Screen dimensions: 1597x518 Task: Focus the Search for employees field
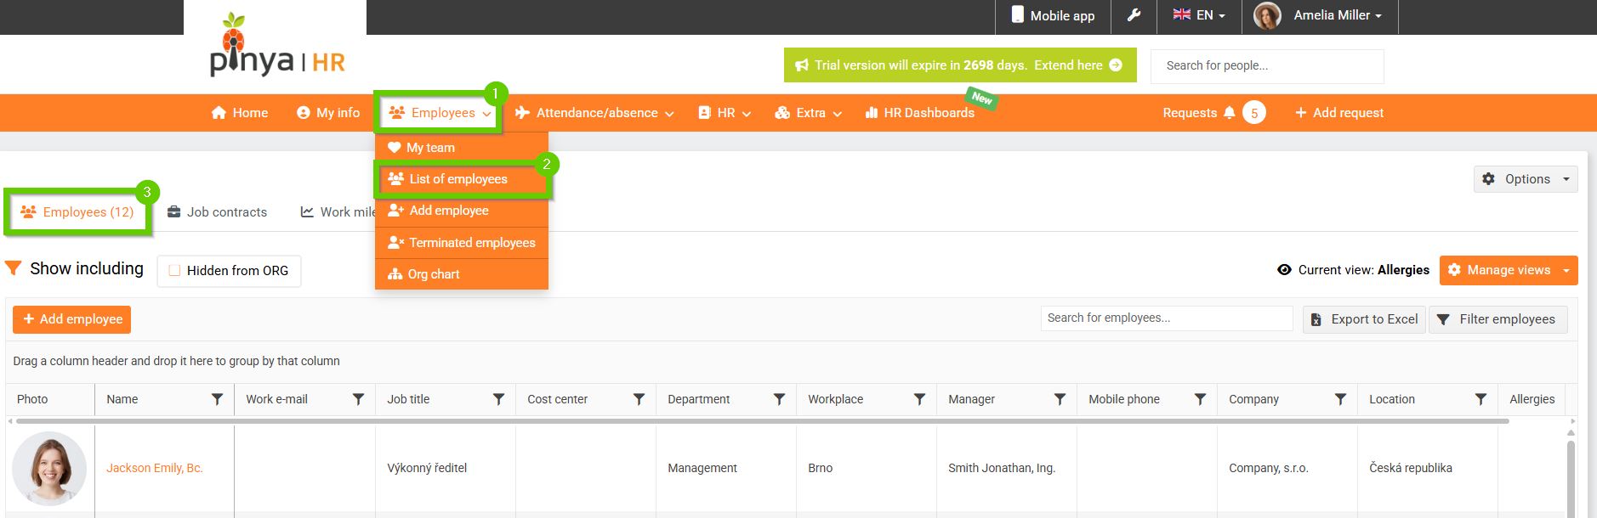click(1167, 318)
